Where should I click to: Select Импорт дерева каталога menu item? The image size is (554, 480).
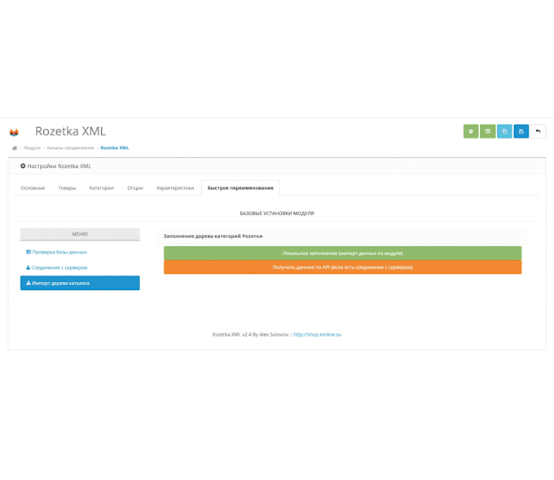click(80, 283)
